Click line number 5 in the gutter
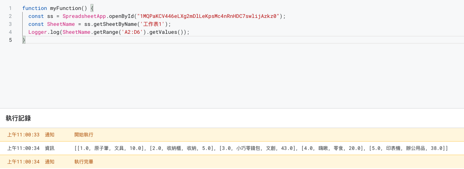This screenshot has height=169, width=464. [x=10, y=40]
